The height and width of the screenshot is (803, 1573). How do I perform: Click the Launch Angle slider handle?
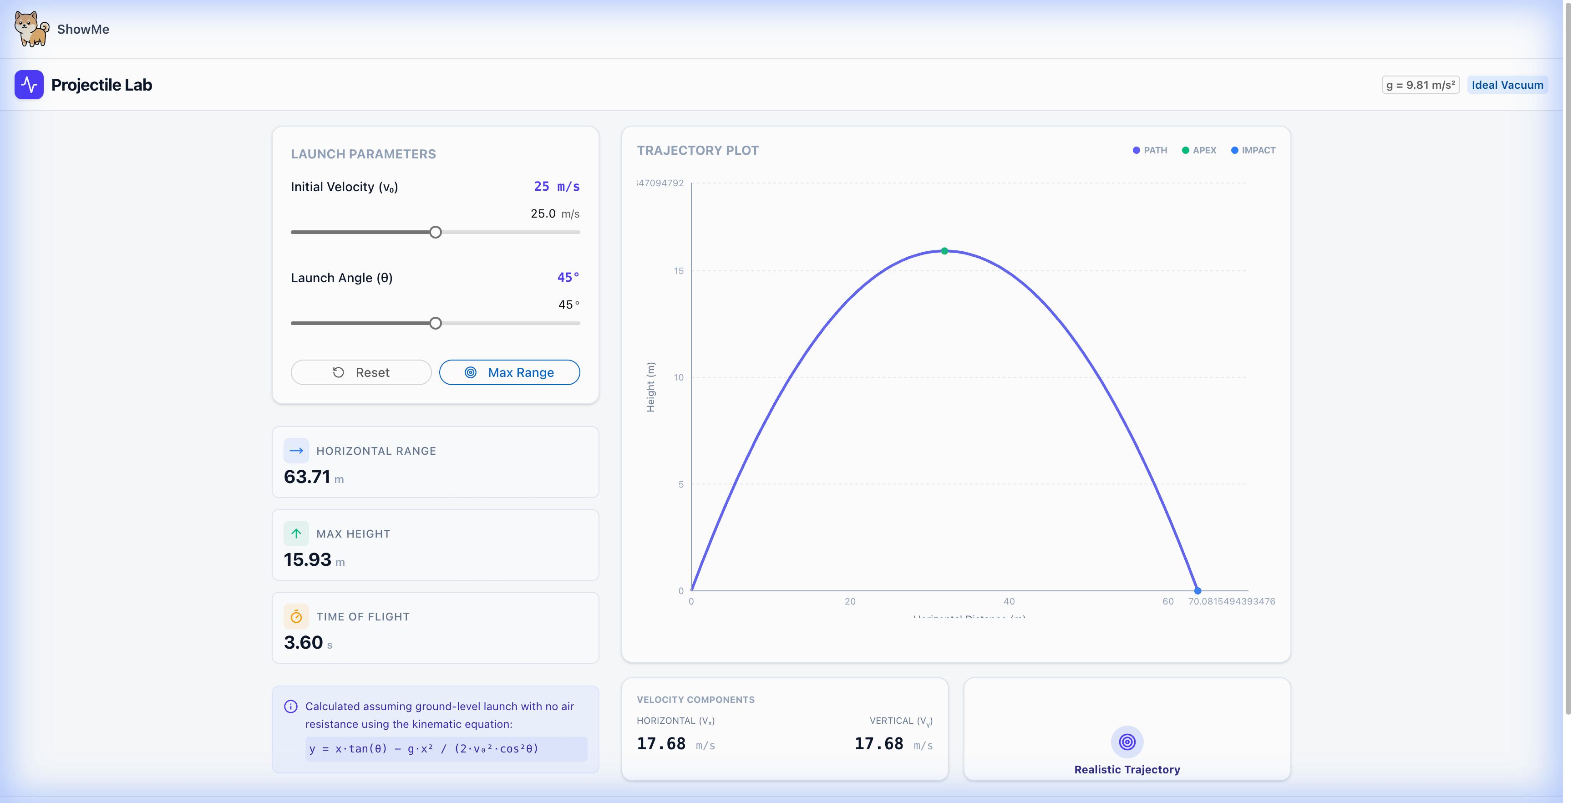click(x=436, y=323)
